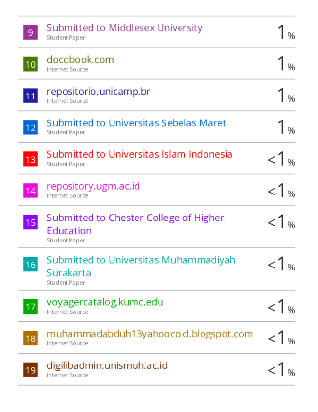Open voyagercatalog.kumc.edu source link
The image size is (318, 412).
click(x=105, y=302)
